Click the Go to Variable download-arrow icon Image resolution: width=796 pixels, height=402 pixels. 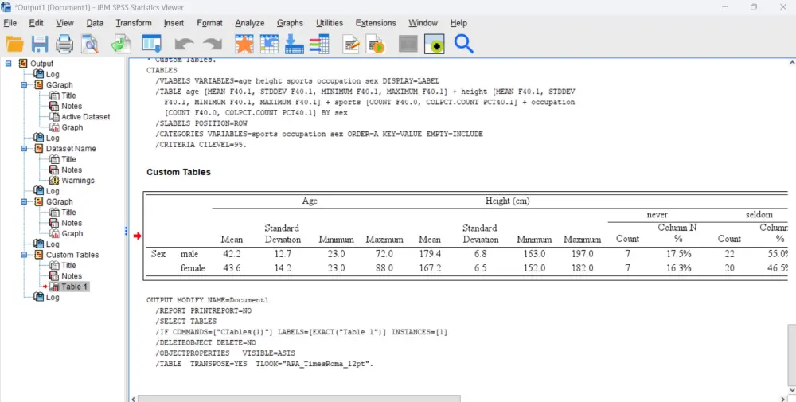pyautogui.click(x=295, y=44)
